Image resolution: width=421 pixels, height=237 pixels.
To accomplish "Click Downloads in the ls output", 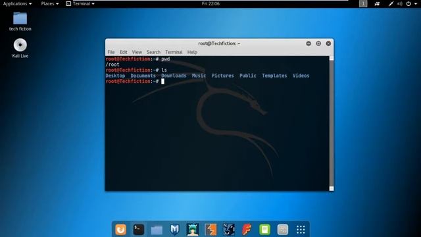I will pos(174,76).
